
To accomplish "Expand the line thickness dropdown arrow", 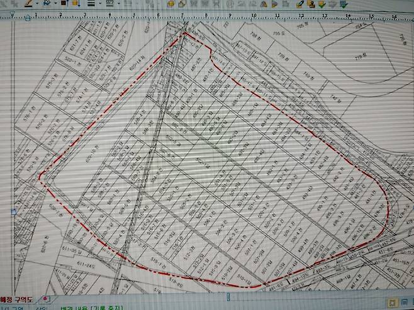I will 99,3.
